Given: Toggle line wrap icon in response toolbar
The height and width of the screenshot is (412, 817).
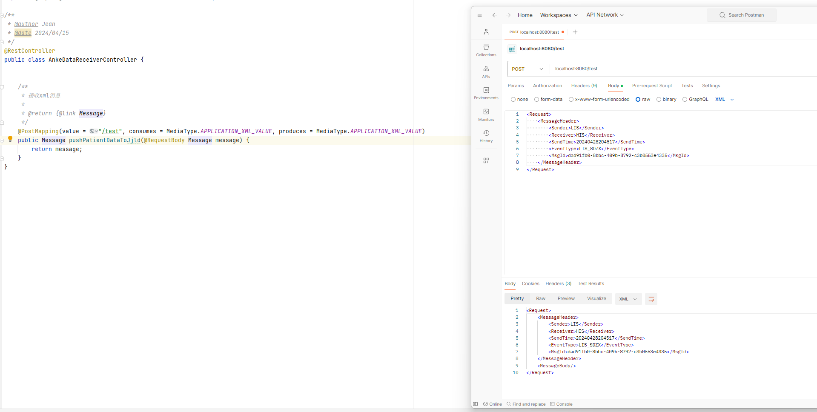Looking at the screenshot, I should [651, 299].
